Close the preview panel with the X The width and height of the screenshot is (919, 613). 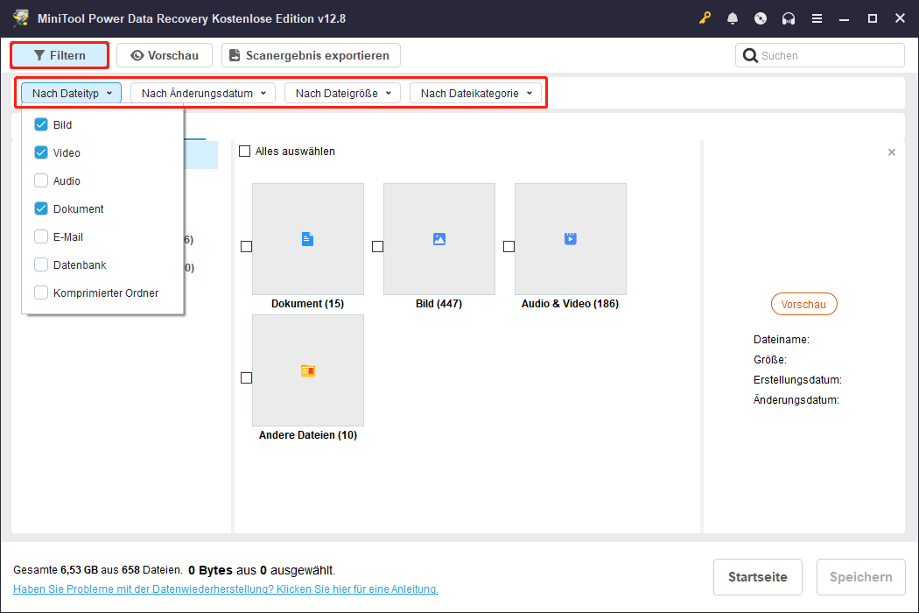point(892,152)
